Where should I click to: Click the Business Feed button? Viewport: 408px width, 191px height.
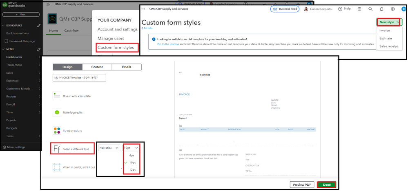click(x=285, y=9)
